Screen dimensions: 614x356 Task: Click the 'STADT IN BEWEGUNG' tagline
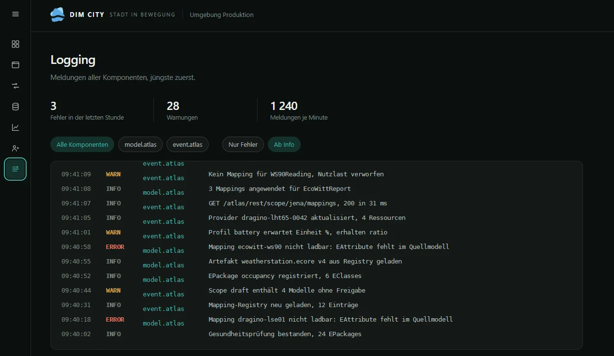point(142,15)
